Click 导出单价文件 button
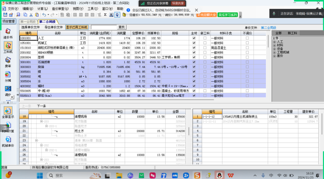 pyautogui.click(x=53, y=27)
